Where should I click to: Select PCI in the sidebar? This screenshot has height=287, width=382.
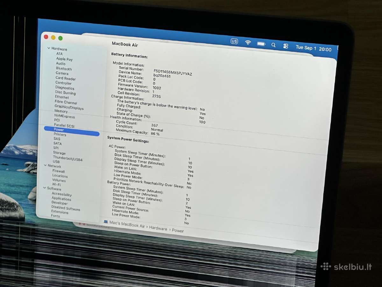57,120
